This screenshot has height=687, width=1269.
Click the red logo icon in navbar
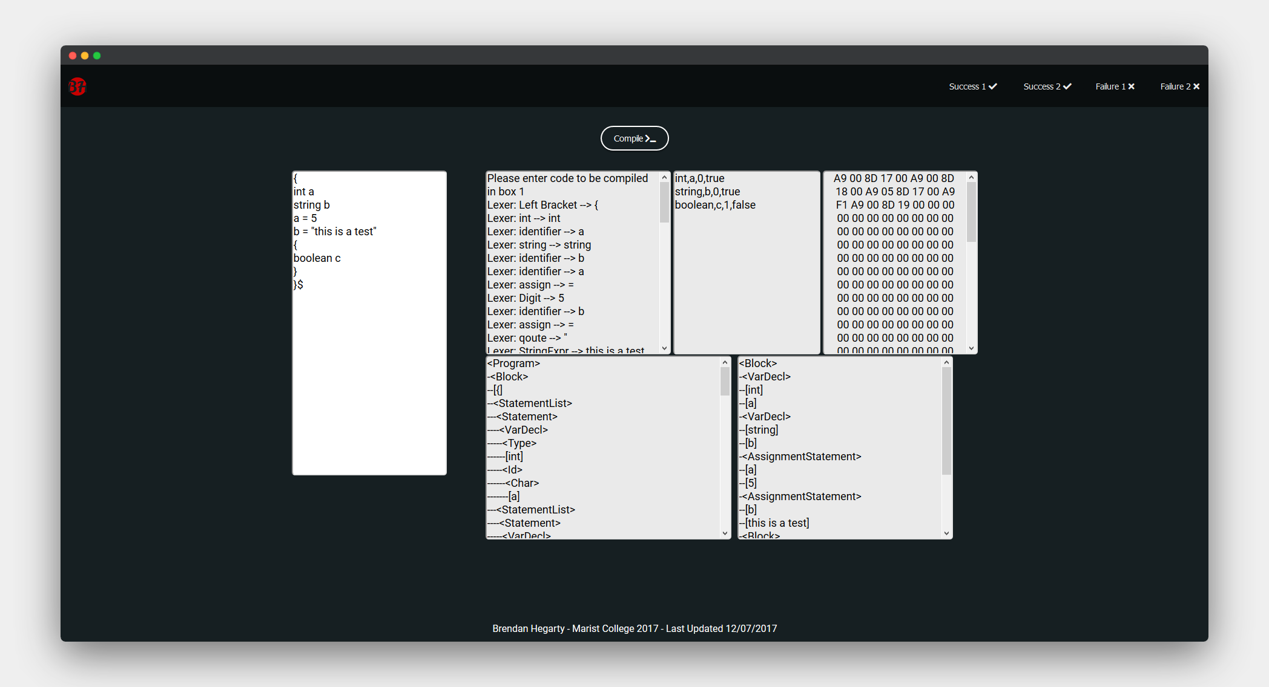tap(77, 86)
